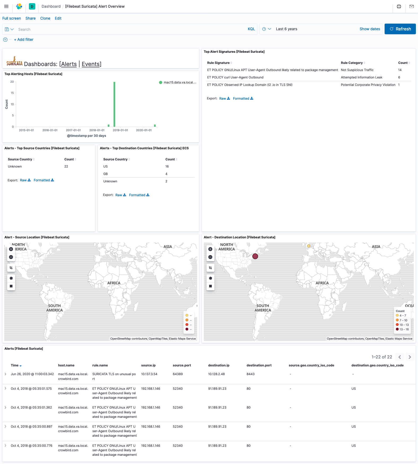
Task: Toggle KQL query language option
Action: pos(251,29)
